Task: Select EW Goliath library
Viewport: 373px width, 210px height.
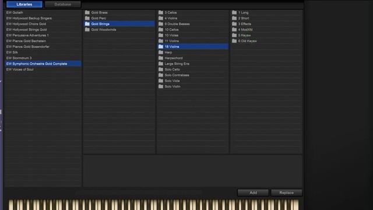Action: pos(43,12)
